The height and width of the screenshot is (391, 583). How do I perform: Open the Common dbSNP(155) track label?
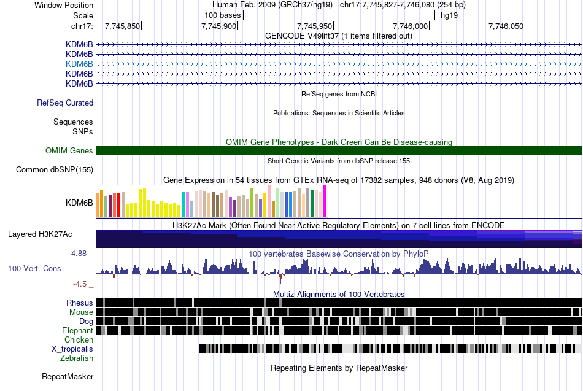point(55,169)
